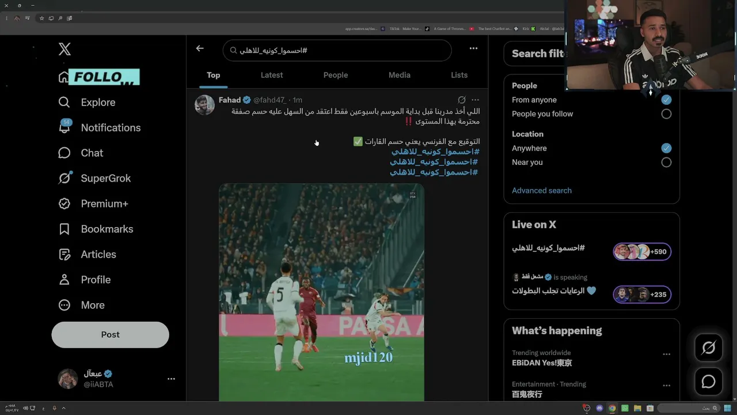Open Explore from the sidebar
The height and width of the screenshot is (415, 737).
87,102
